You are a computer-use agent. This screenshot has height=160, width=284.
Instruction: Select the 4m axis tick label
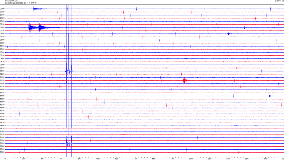(x=42, y=159)
